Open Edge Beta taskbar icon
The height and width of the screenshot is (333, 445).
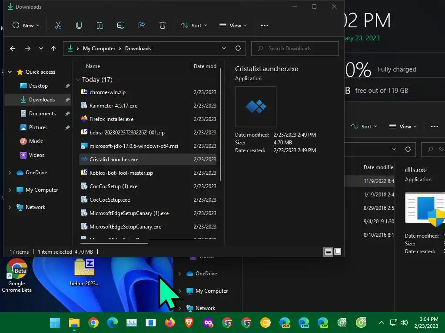click(304, 323)
